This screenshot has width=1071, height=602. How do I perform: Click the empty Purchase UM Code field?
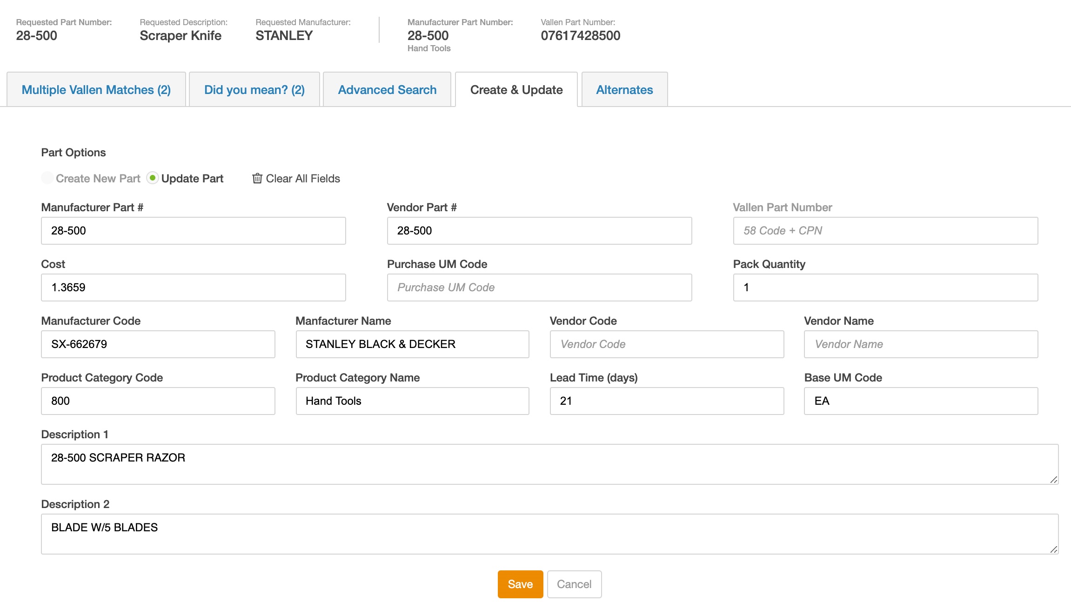539,288
